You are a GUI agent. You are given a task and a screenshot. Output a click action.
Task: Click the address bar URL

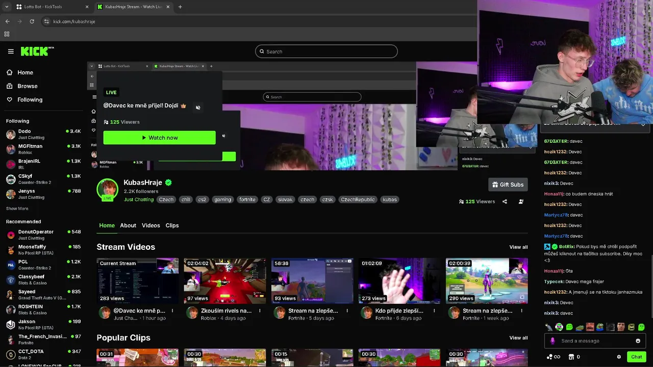point(74,21)
